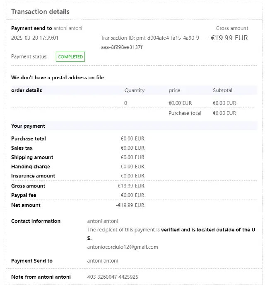Image resolution: width=265 pixels, height=287 pixels.
Task: Click the Your payment section header
Action: pos(28,126)
